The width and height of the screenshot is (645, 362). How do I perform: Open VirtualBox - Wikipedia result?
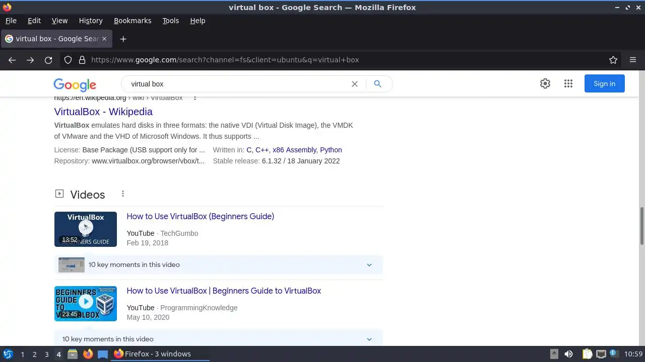pos(103,112)
